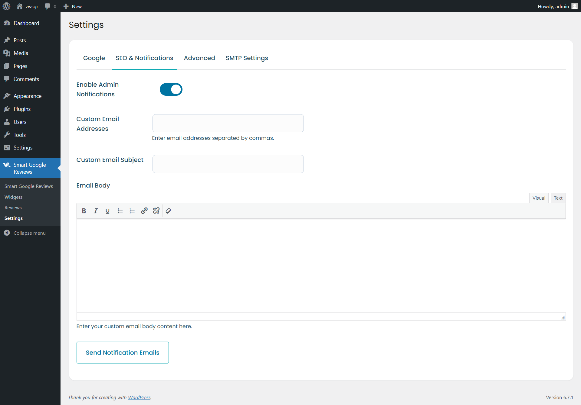This screenshot has height=405, width=581.
Task: Open the WordPress link in footer
Action: coord(139,397)
